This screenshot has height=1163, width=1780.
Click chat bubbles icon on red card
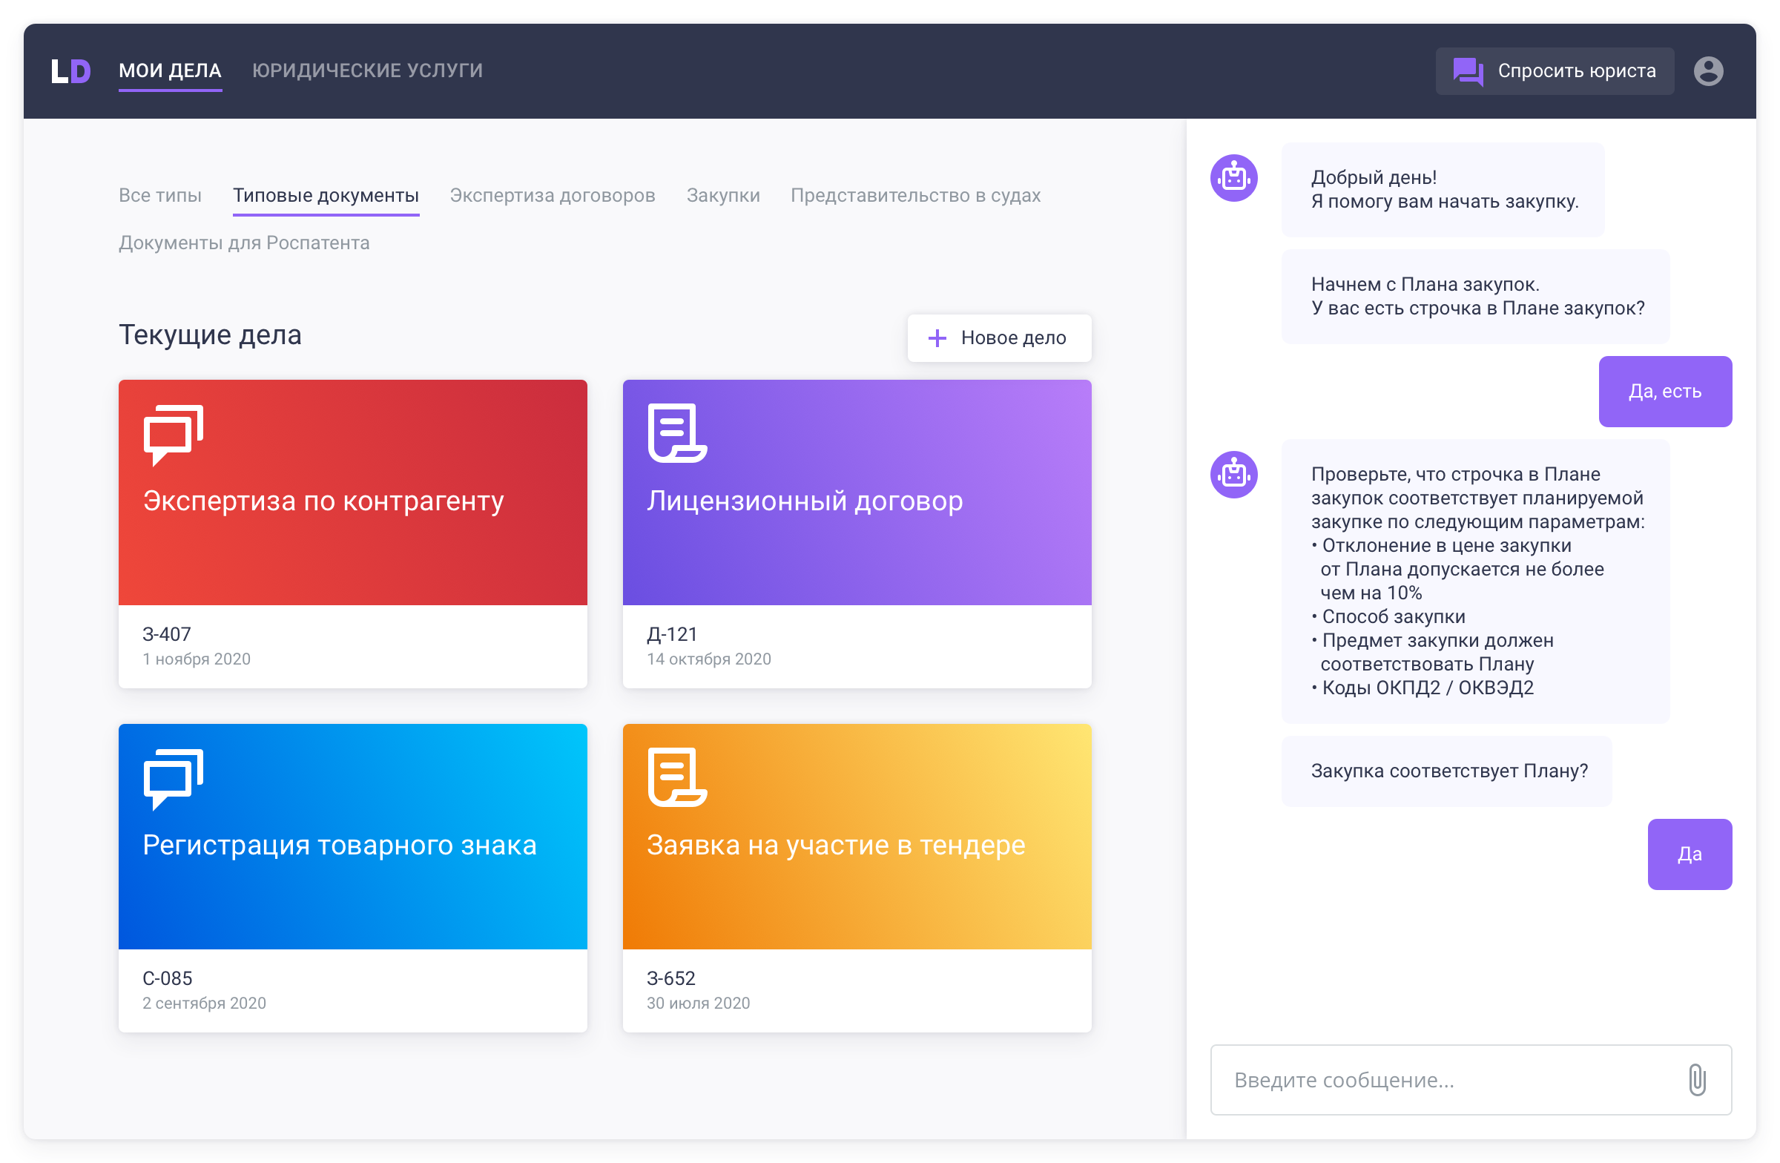click(x=173, y=435)
